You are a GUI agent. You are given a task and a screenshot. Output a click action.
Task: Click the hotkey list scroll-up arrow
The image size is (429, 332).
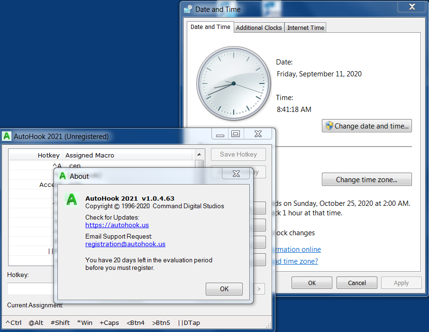[199, 154]
